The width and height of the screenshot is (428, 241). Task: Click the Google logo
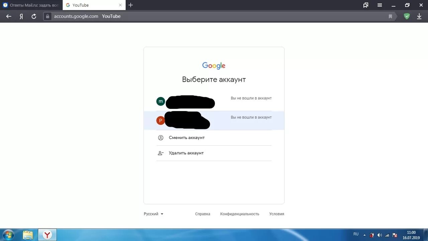(x=214, y=66)
